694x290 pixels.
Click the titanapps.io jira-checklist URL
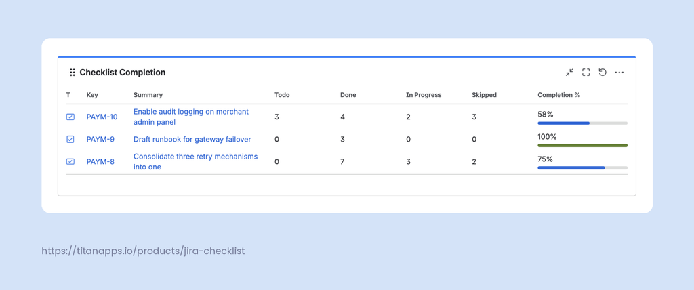click(143, 251)
